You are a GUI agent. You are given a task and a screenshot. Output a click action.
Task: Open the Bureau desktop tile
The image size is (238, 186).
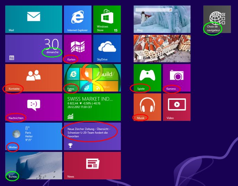pyautogui.click(x=34, y=166)
